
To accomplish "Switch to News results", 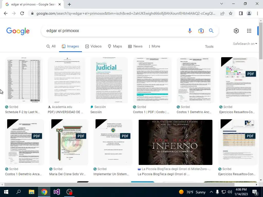I will (x=135, y=46).
